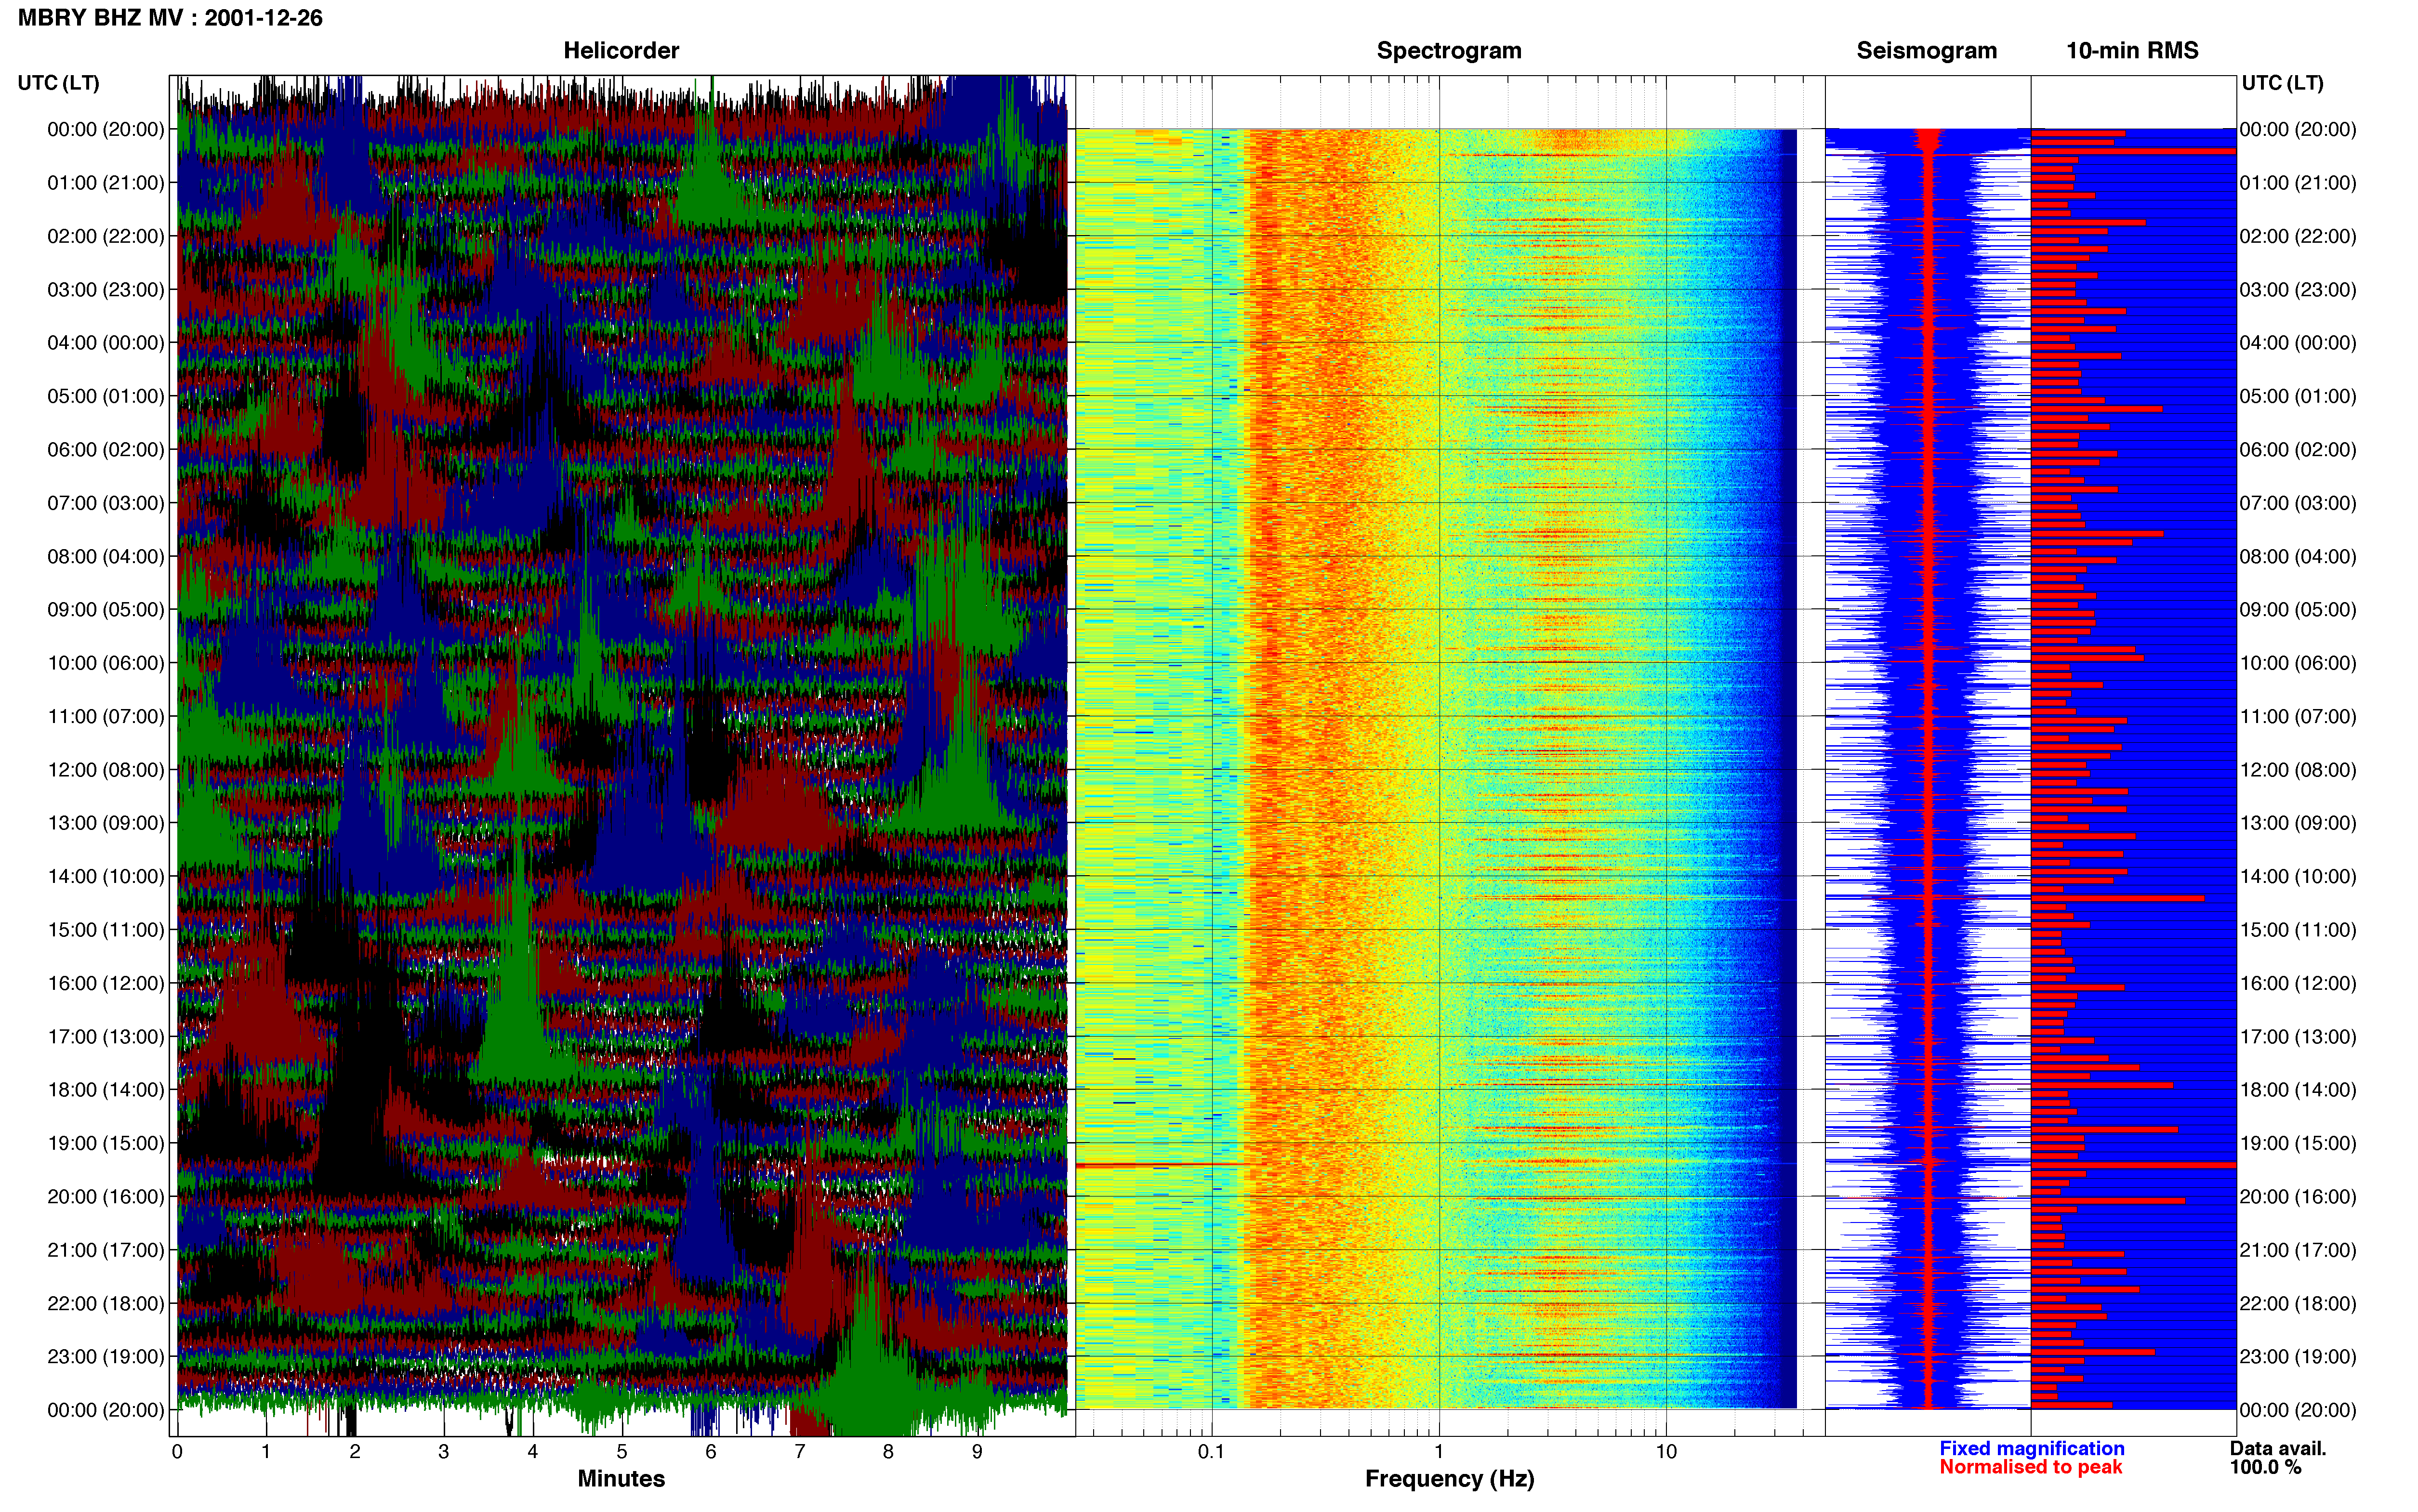Click the right '05:00 (01:00)' time label
The image size is (2418, 1512).
point(2298,396)
